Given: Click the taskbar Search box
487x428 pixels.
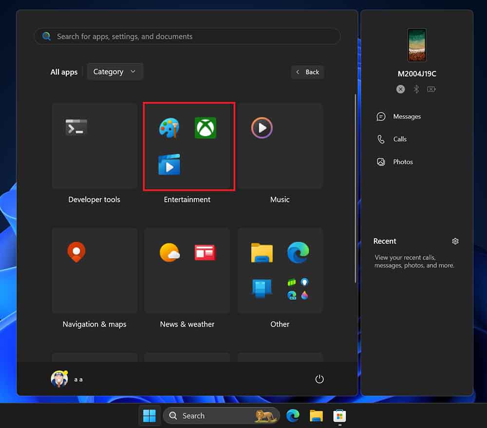Looking at the screenshot, I should 221,415.
